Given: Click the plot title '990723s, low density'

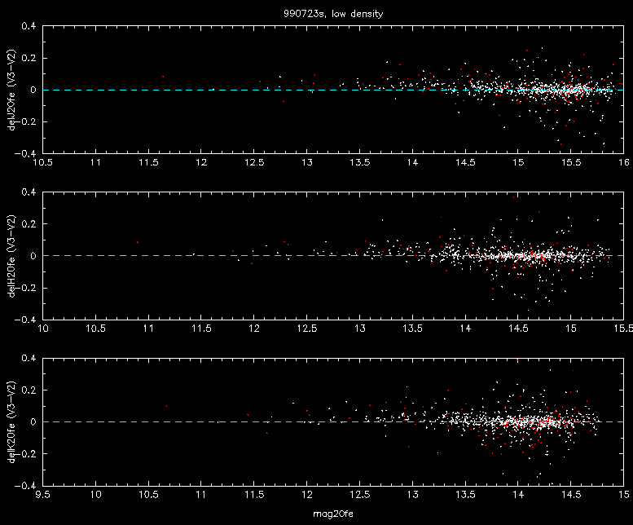Looking at the screenshot, I should tap(333, 14).
